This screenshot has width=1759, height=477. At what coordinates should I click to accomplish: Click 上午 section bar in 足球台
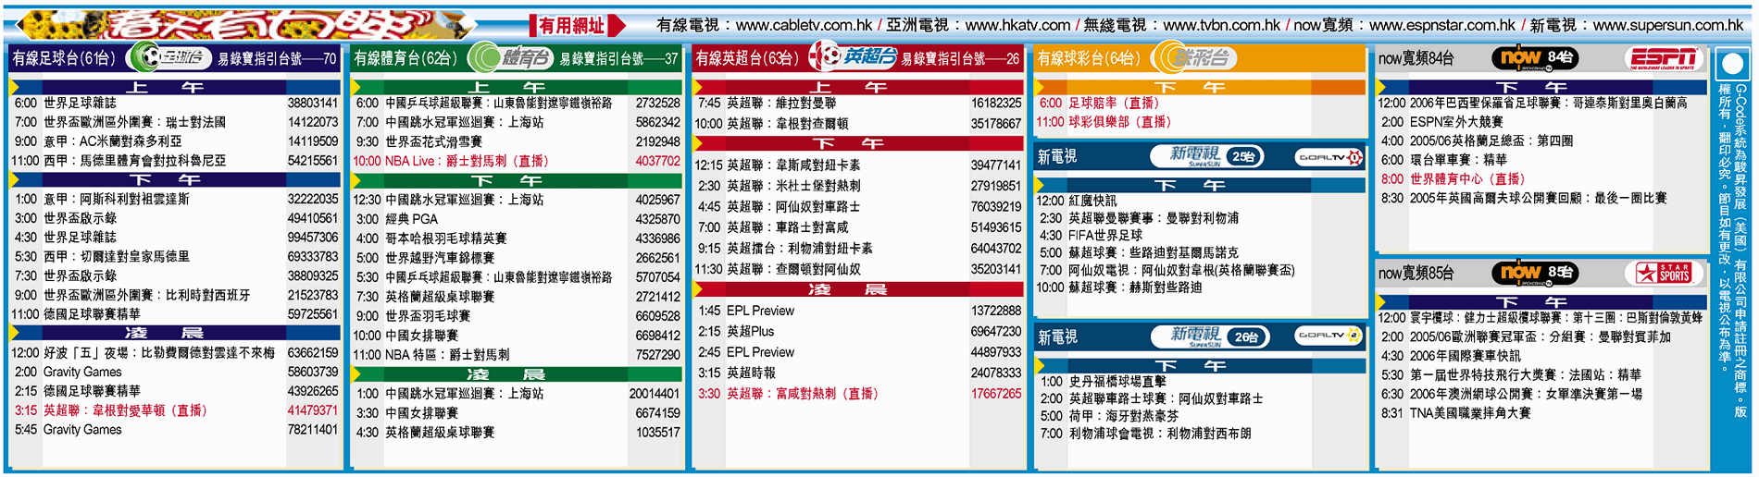pyautogui.click(x=174, y=87)
